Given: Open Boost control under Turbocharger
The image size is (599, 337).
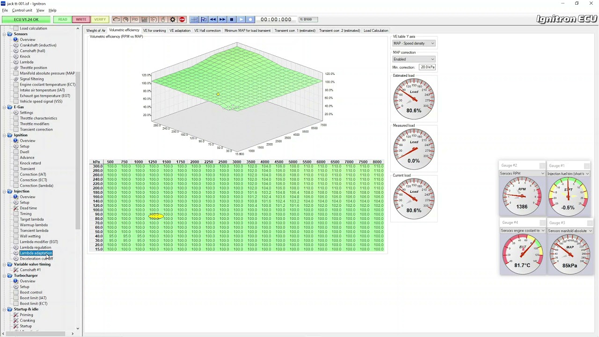Looking at the screenshot, I should [31, 293].
